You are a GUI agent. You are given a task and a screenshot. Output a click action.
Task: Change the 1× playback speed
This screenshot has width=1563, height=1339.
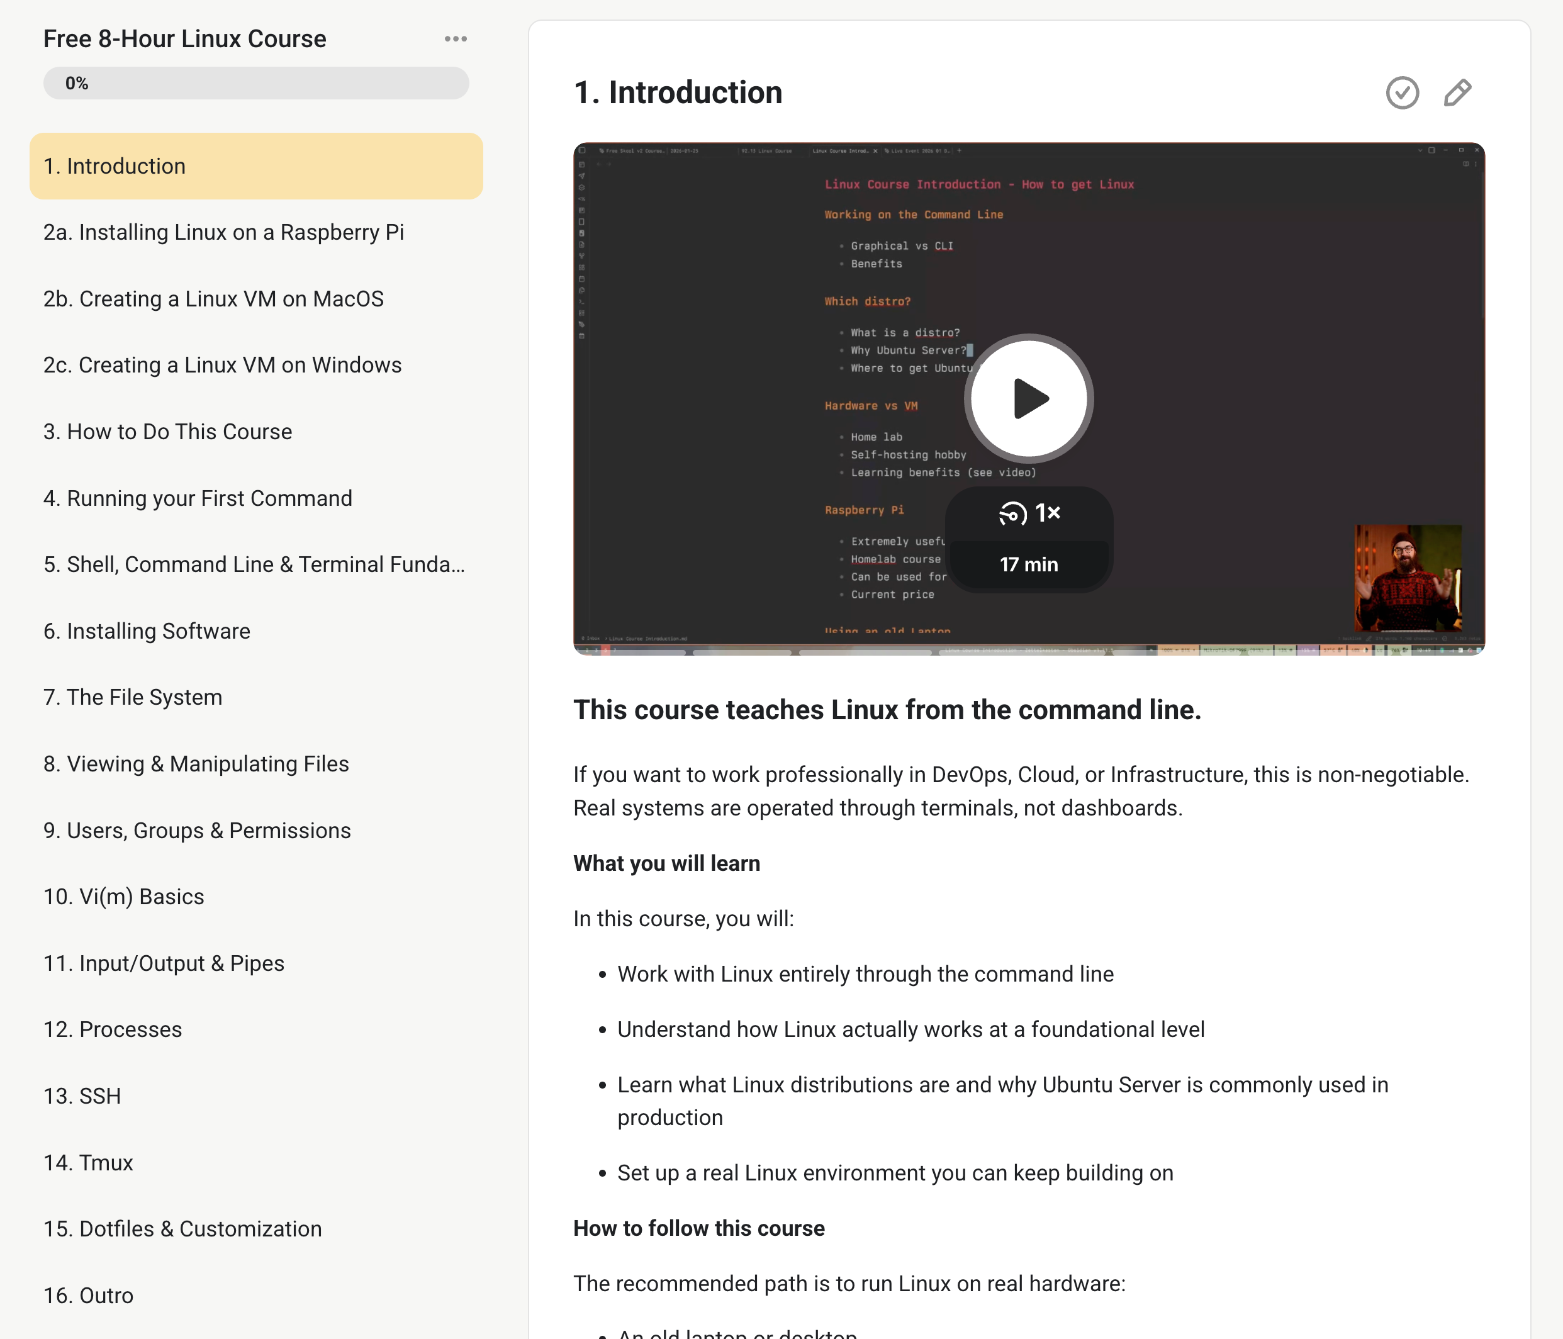[1029, 513]
